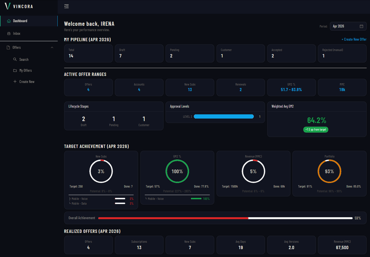Click the Dashboard home icon

9,21
